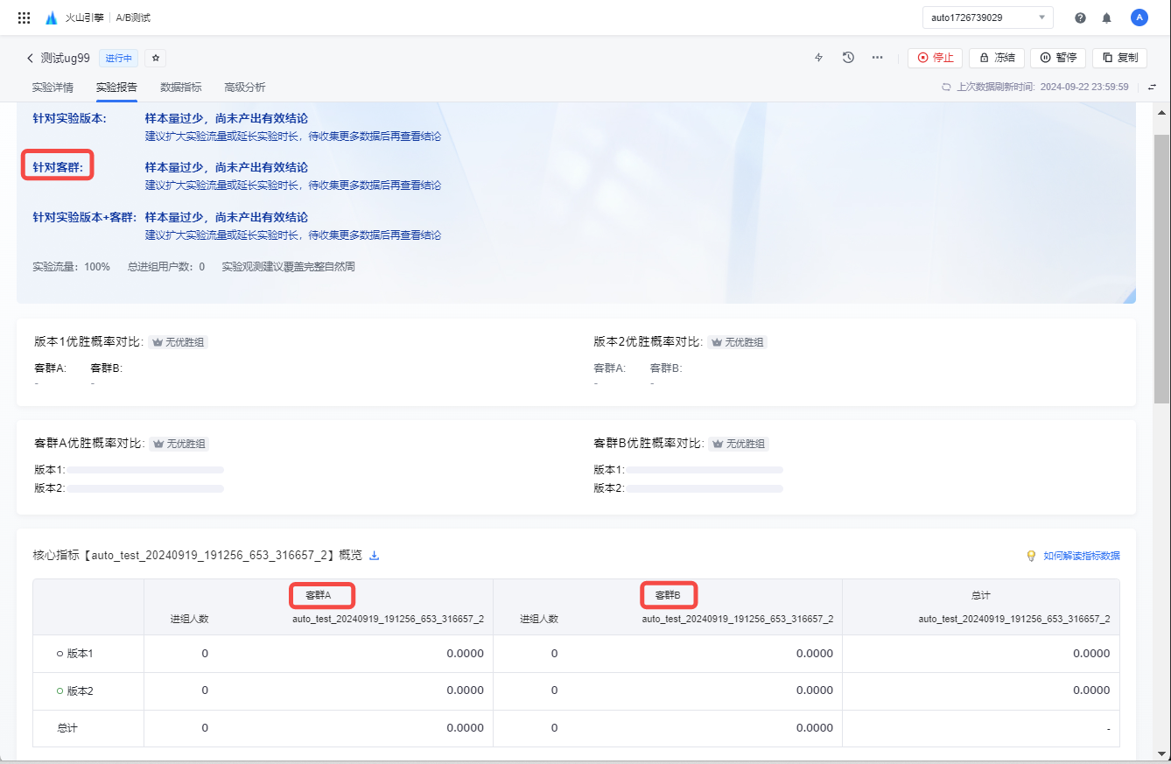1171x764 pixels.
Task: Click the 版本1 progress bar under 客群A
Action: pyautogui.click(x=145, y=470)
